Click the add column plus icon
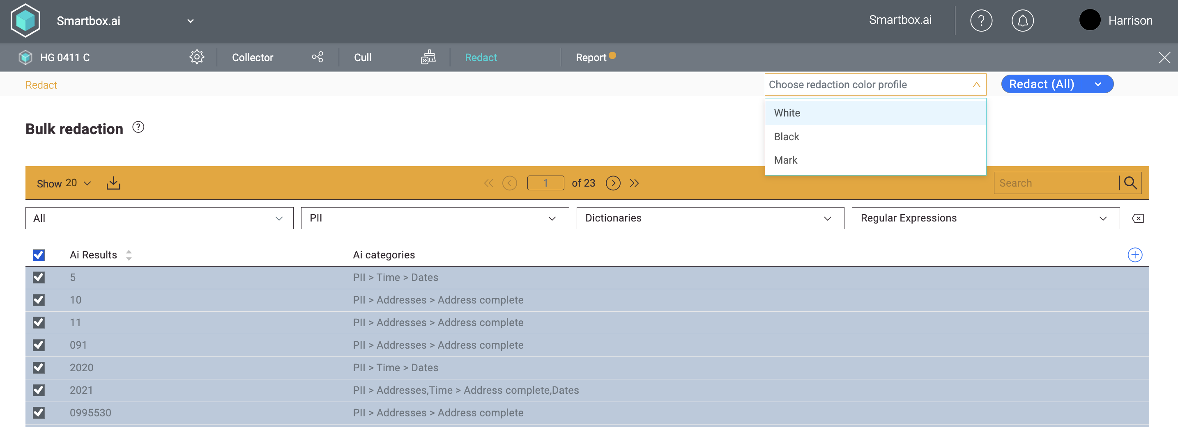Image resolution: width=1178 pixels, height=427 pixels. [1134, 255]
